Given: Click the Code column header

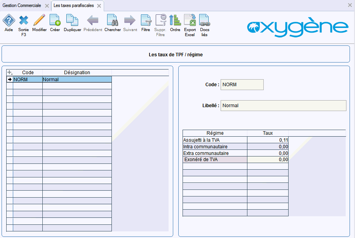Looking at the screenshot, I should tap(28, 72).
